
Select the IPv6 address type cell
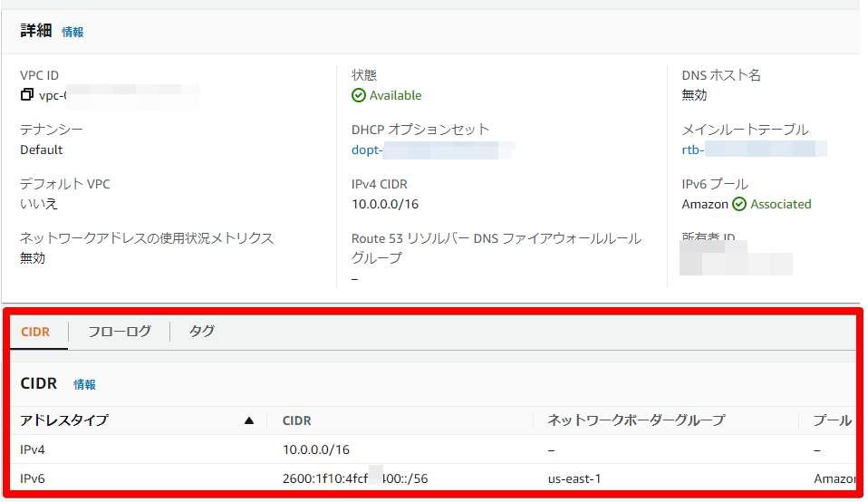33,478
